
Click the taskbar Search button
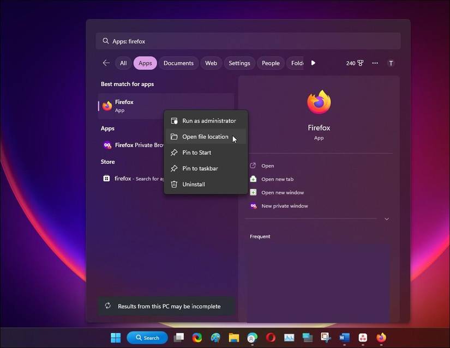click(x=147, y=338)
